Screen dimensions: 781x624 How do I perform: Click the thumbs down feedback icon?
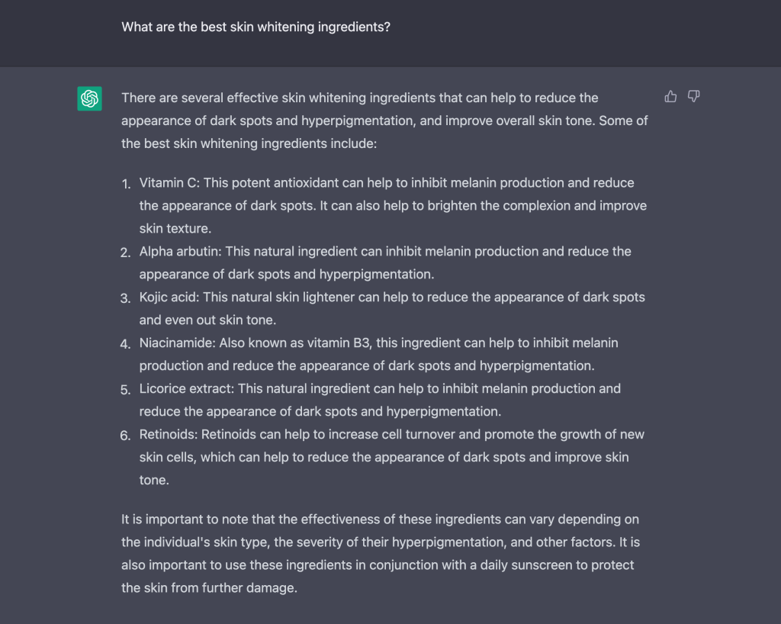click(693, 97)
